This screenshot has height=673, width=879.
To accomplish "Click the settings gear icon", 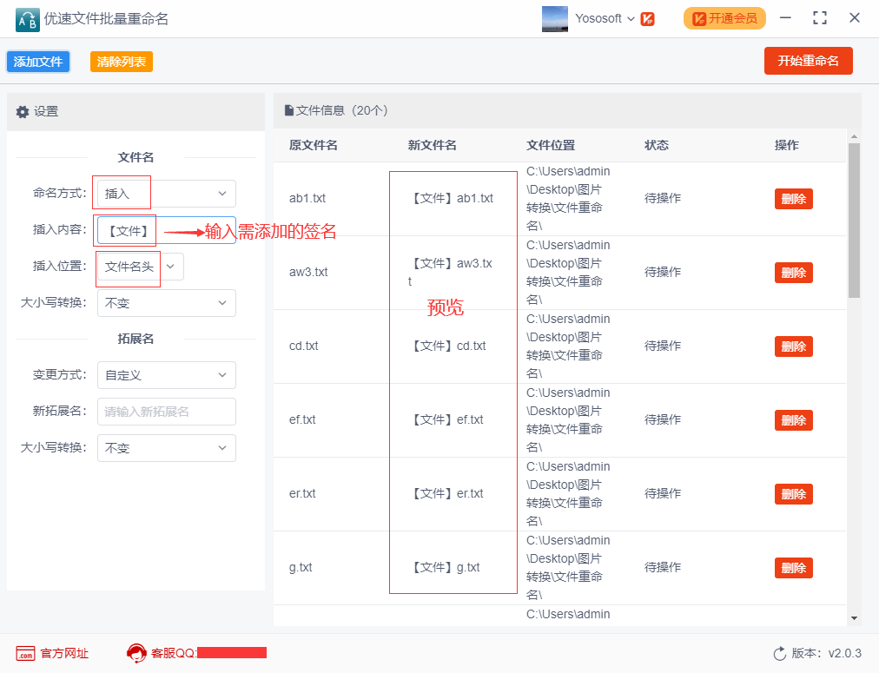I will click(x=23, y=112).
